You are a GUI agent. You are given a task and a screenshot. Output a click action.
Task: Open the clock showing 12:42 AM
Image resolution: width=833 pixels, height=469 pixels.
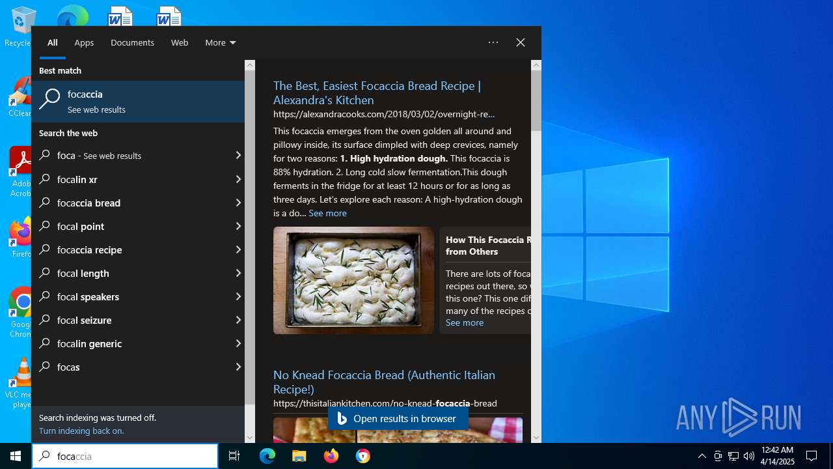point(777,456)
